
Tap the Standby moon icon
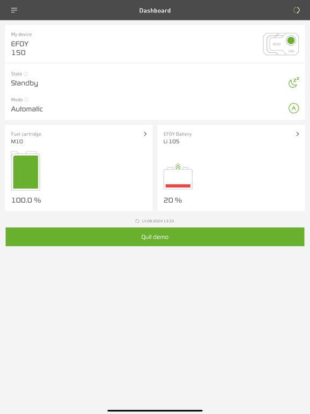294,82
